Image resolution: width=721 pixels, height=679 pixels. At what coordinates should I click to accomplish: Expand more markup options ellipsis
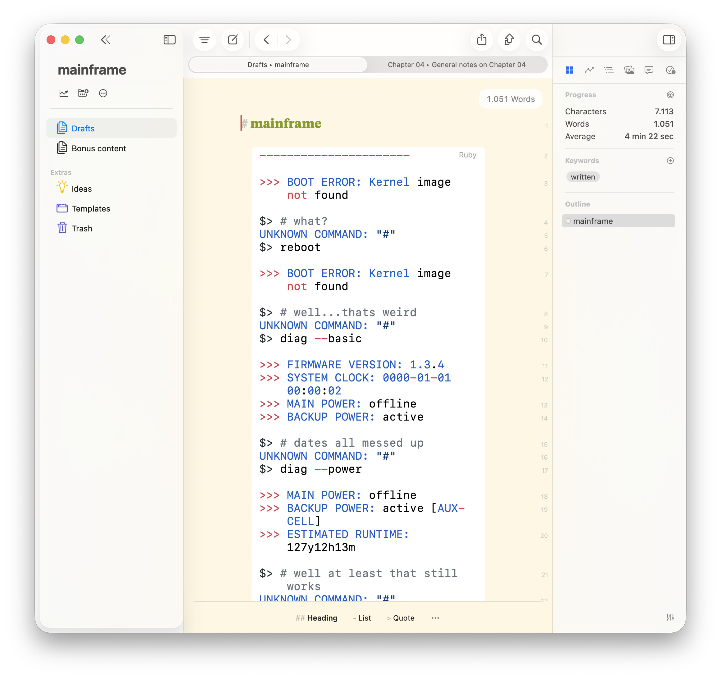tap(435, 618)
